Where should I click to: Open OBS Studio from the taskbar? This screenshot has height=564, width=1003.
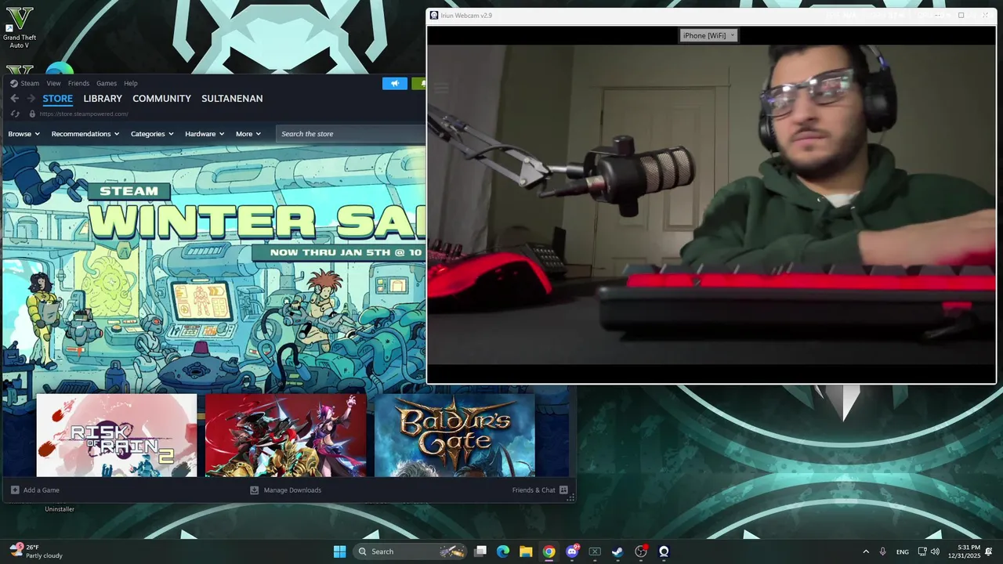[x=641, y=551]
